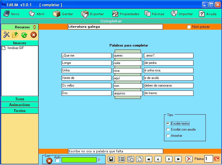Go to the previous page
222x165 pixels.
(x=158, y=159)
